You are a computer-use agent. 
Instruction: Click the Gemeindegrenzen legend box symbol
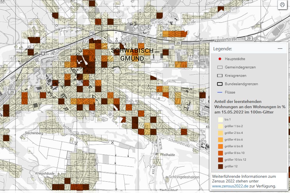click(220, 67)
